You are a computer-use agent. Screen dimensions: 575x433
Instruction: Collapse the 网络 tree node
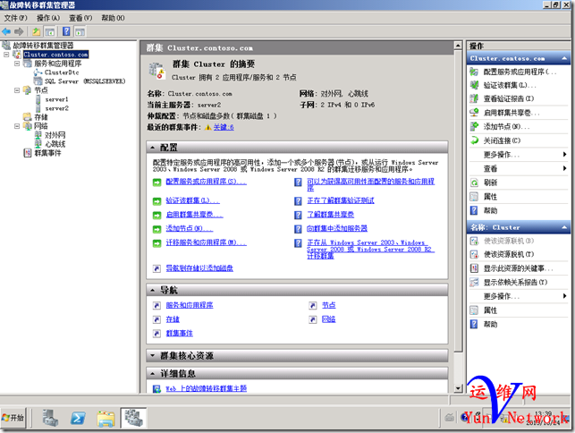[16, 126]
